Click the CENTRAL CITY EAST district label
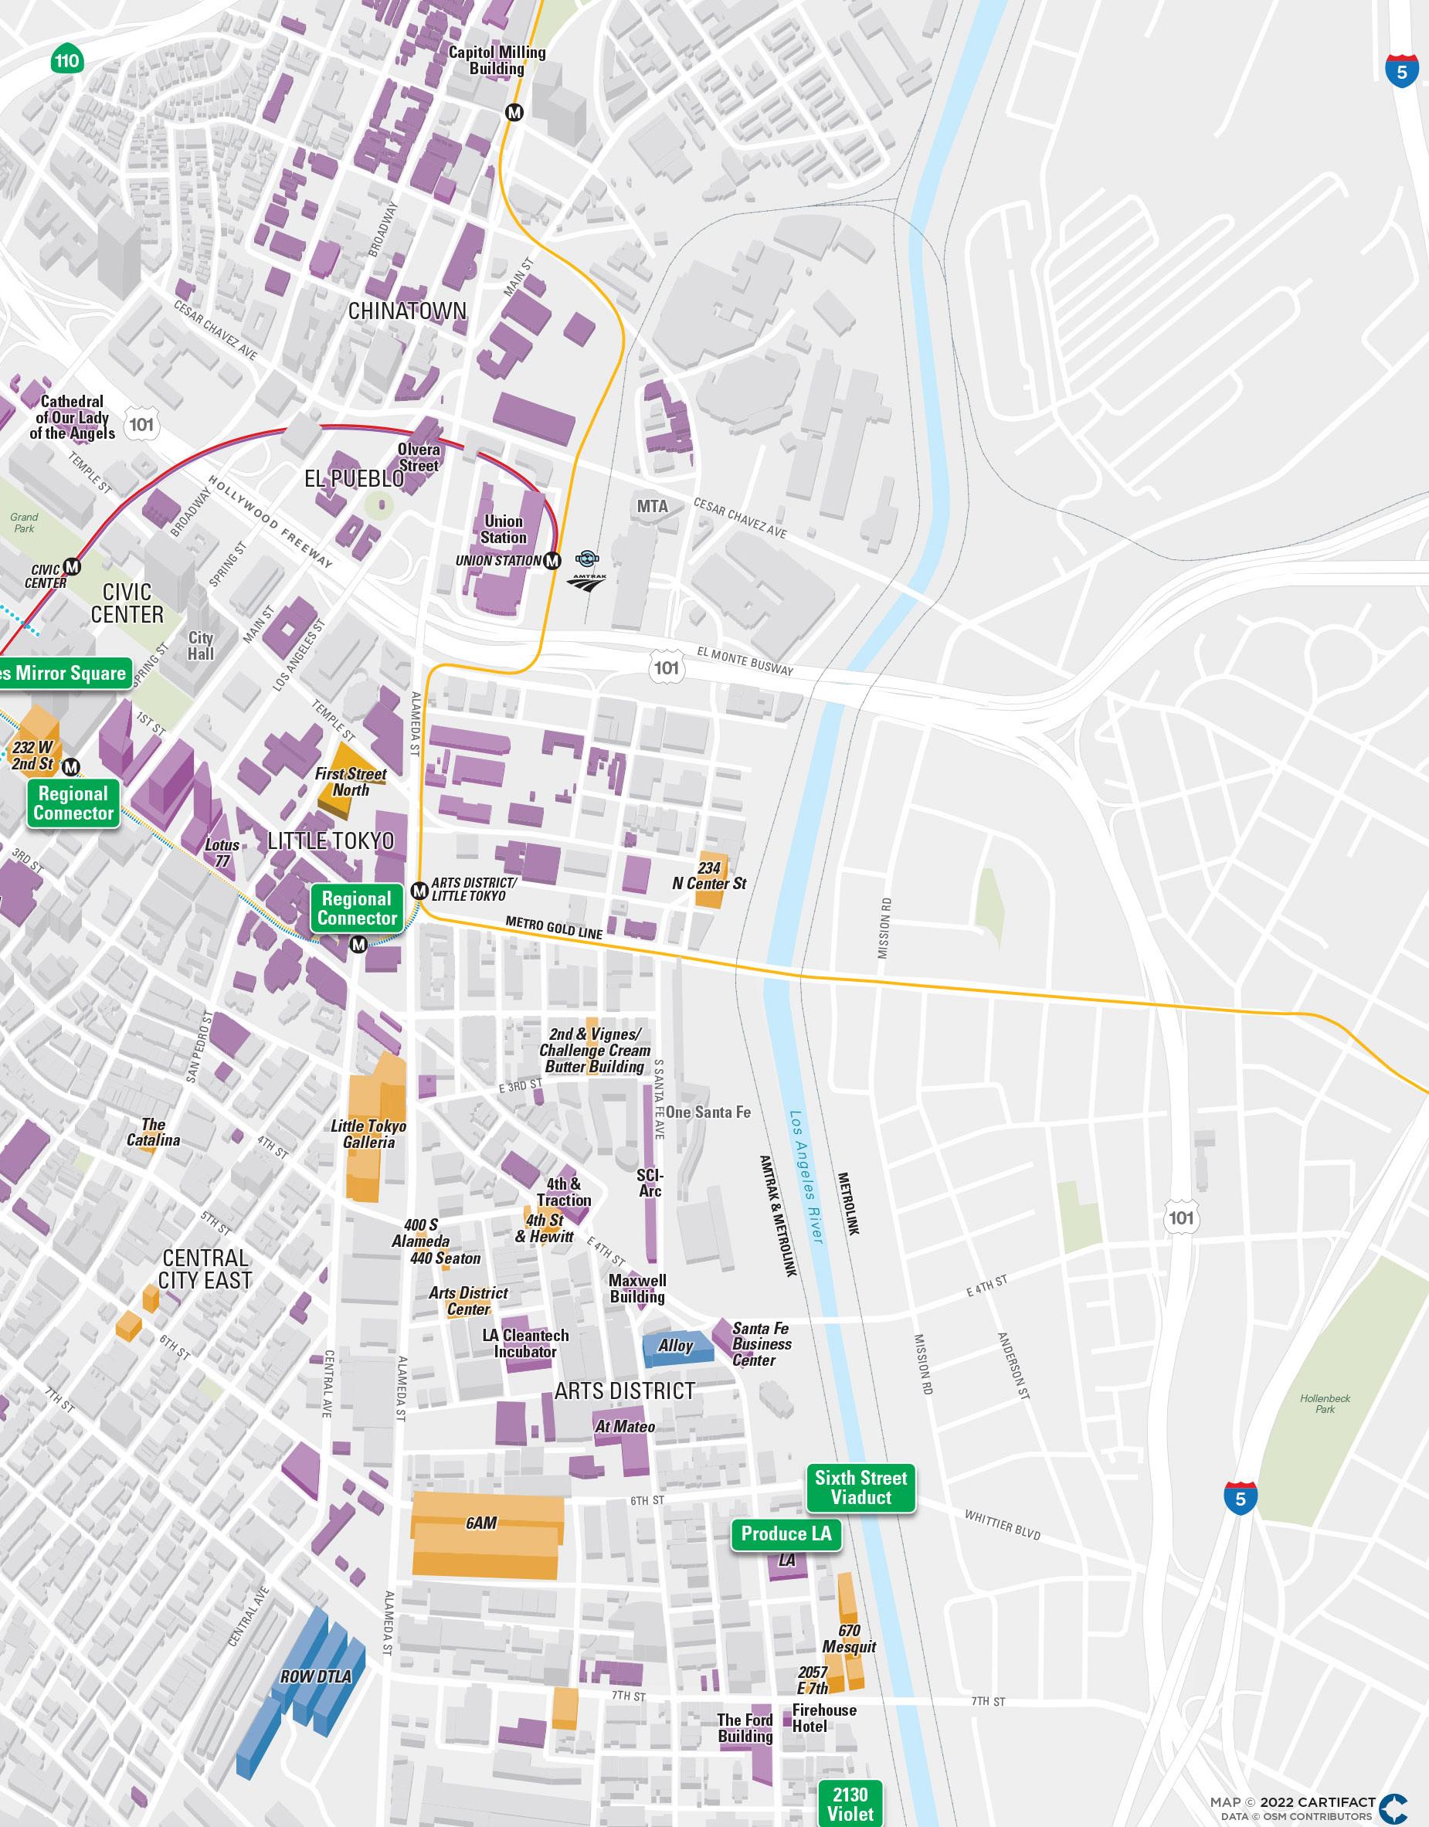1429x1827 pixels. tap(205, 1270)
